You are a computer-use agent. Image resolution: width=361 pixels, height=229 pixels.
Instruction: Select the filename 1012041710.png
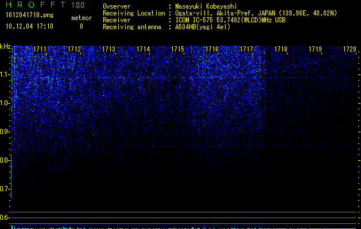pyautogui.click(x=30, y=15)
